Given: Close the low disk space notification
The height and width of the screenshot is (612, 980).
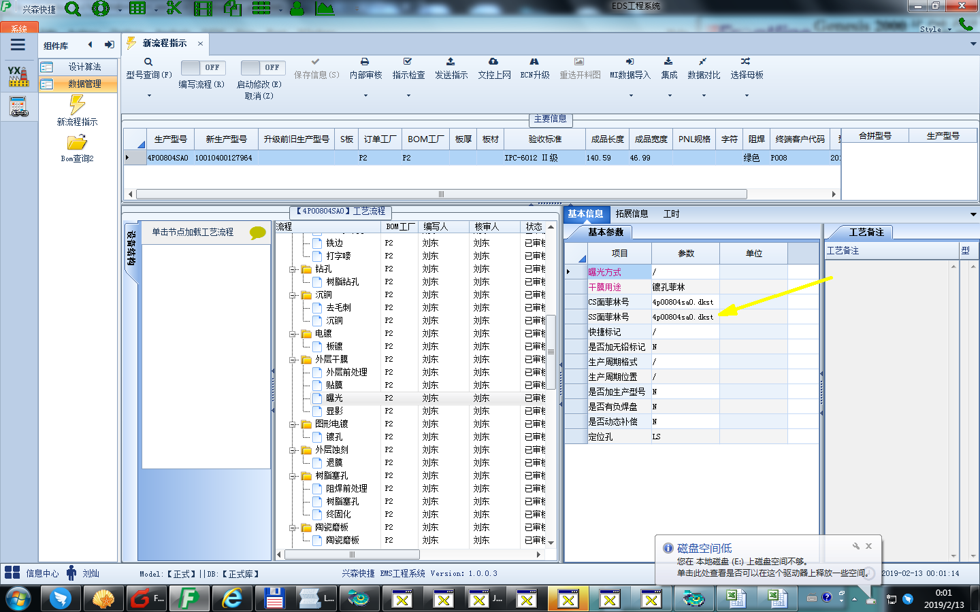Looking at the screenshot, I should (868, 546).
